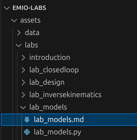Collapse the EMIO-LABS root chevron
Image resolution: width=137 pixels, height=140 pixels.
[x=7, y=8]
